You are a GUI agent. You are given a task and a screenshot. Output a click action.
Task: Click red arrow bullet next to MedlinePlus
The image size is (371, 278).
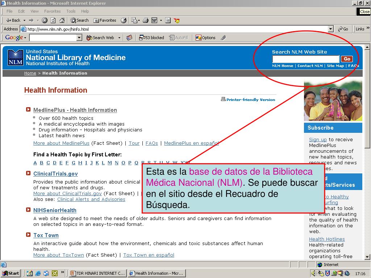28,109
